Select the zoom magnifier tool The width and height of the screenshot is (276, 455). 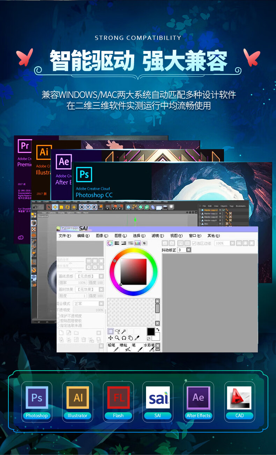coord(117,338)
